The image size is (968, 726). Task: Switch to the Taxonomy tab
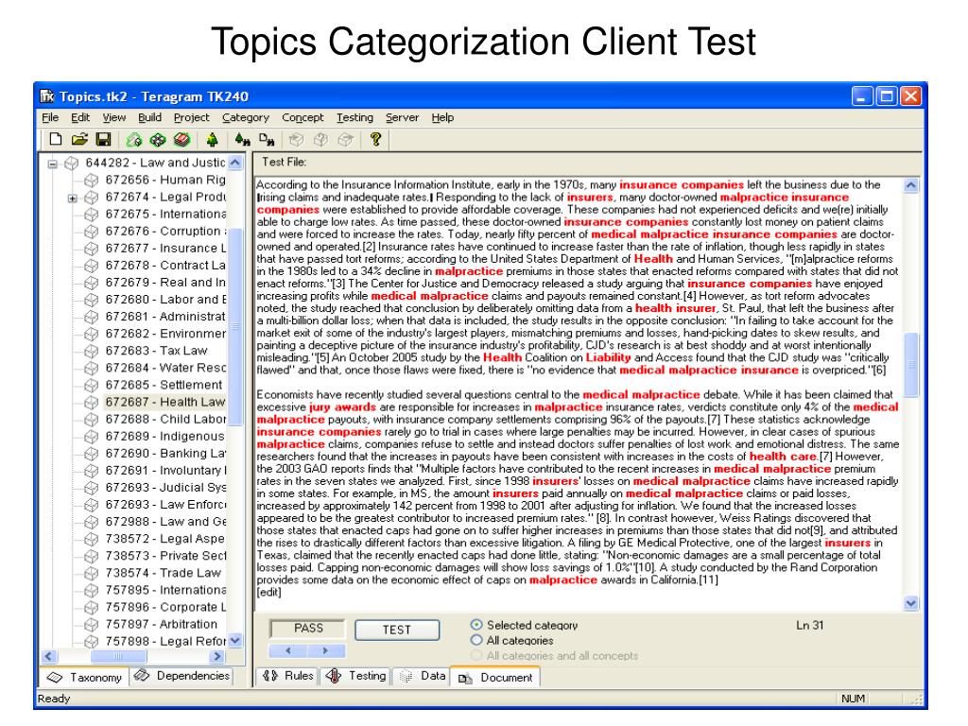tap(84, 677)
